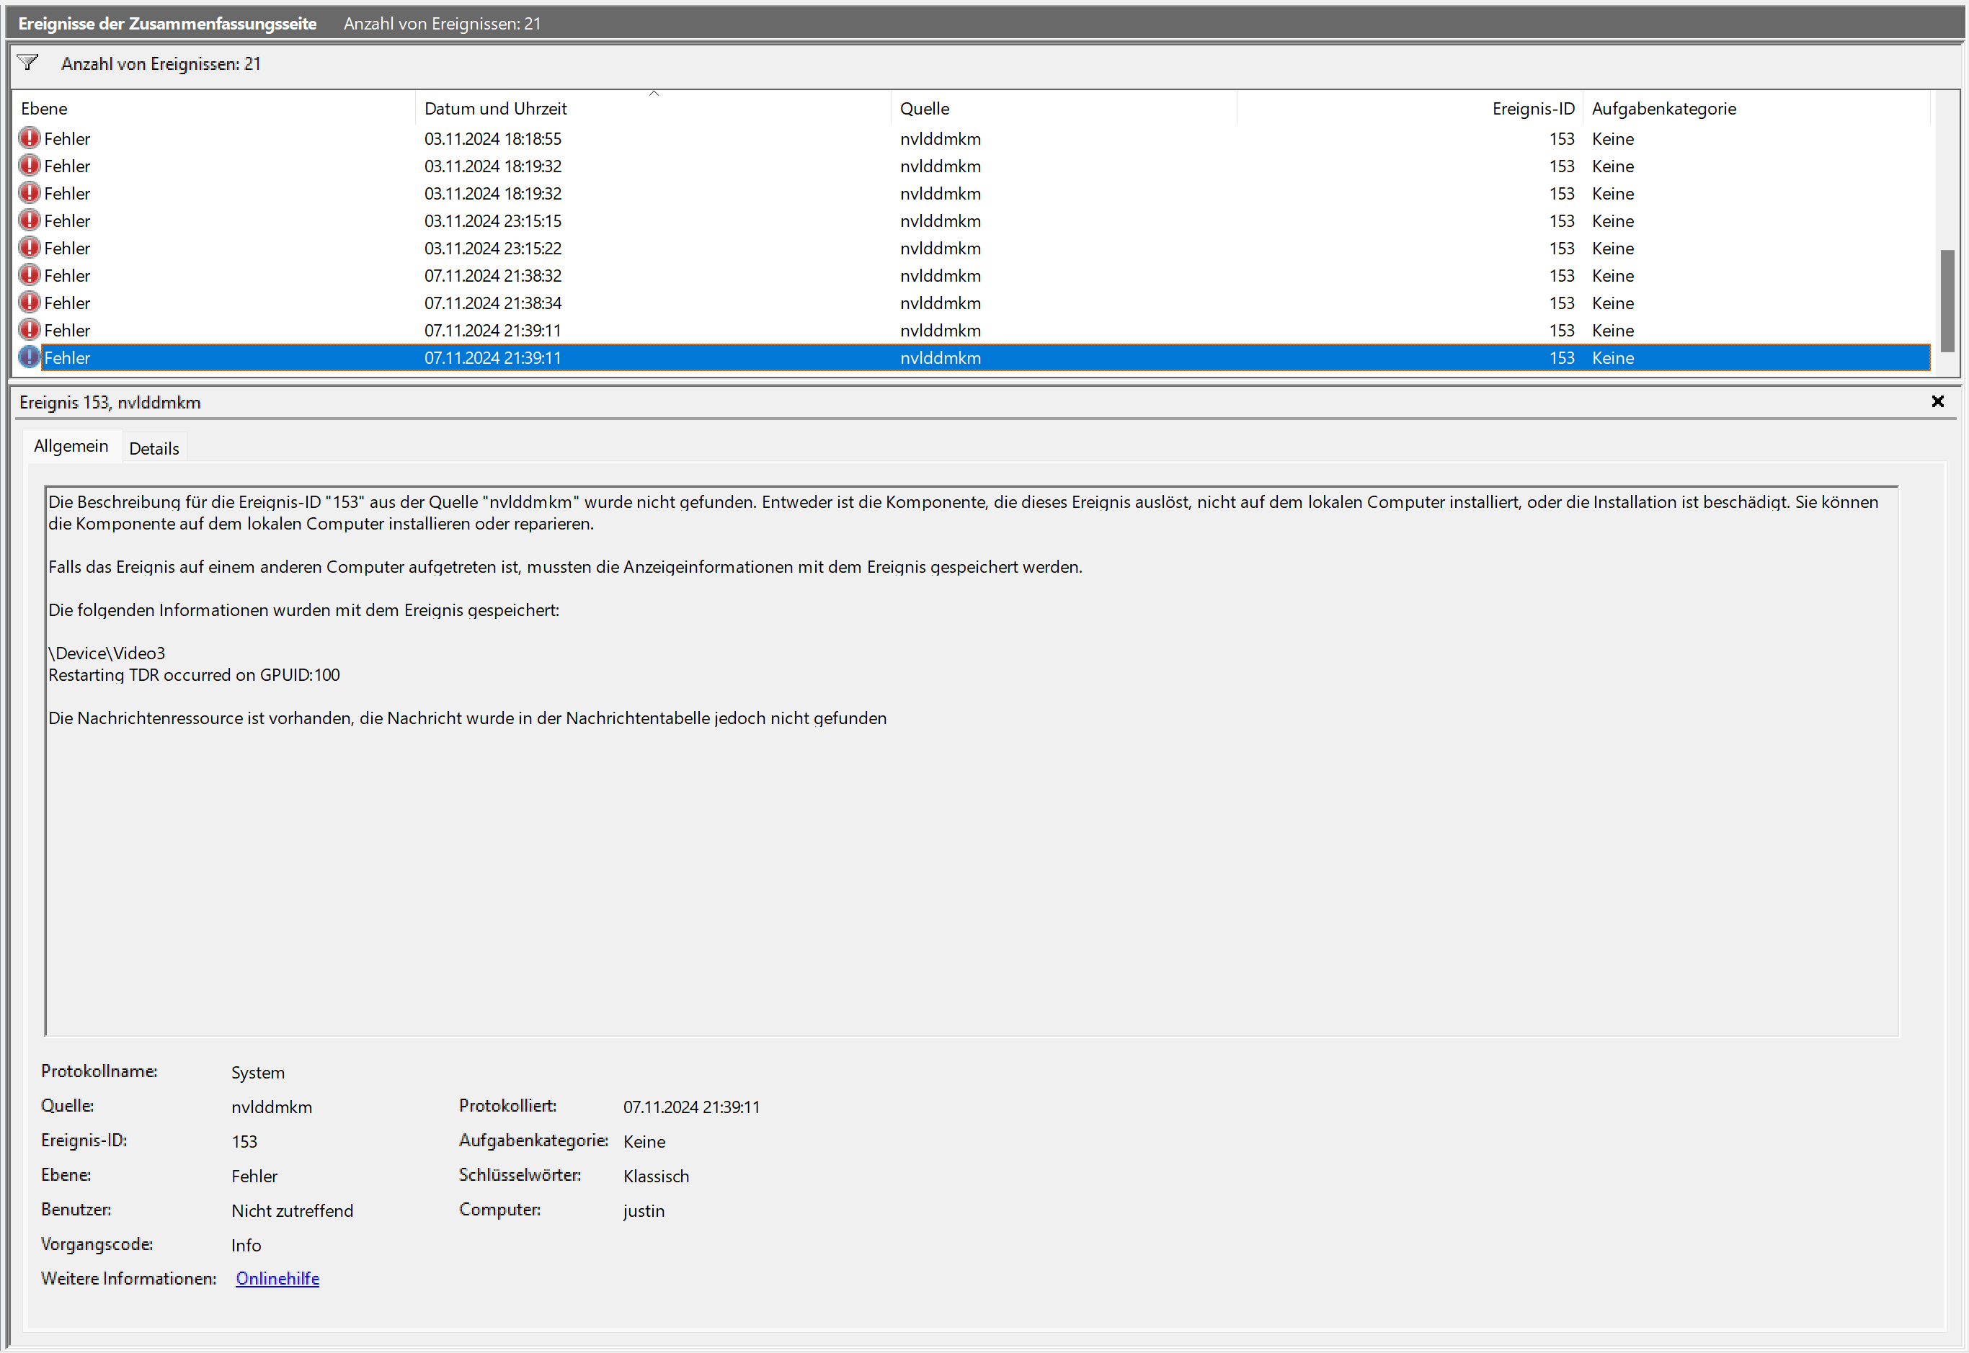1969x1353 pixels.
Task: Select the Allgemein tab
Action: [71, 446]
